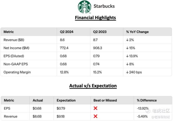Click the down arrow beside 8%
173x121 pixels.
(x=127, y=64)
